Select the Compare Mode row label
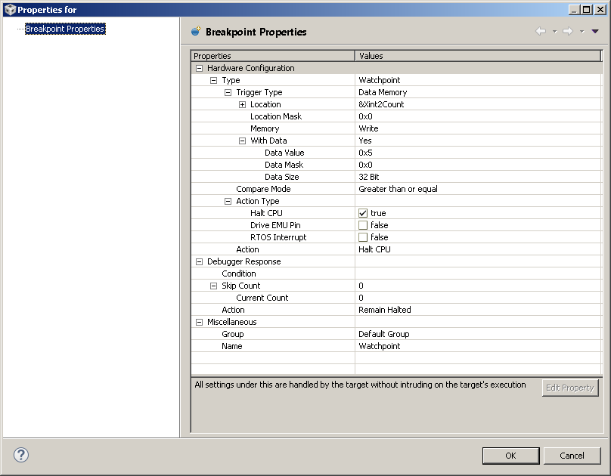Viewport: 611px width, 476px height. (x=263, y=189)
